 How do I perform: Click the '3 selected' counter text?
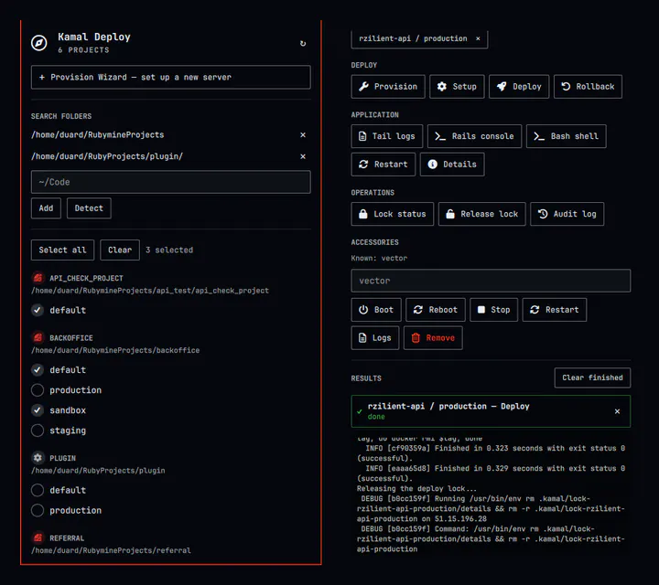point(169,250)
